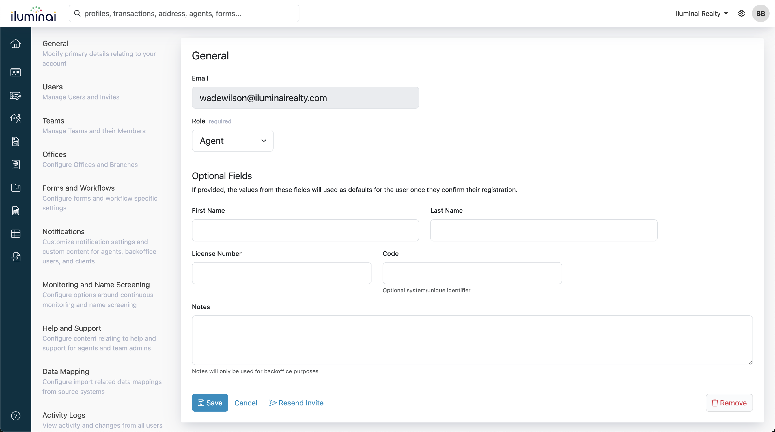Open the help question mark icon

click(x=16, y=416)
